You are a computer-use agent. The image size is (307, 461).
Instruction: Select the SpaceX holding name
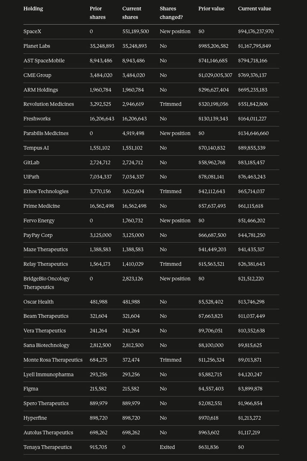tap(32, 32)
